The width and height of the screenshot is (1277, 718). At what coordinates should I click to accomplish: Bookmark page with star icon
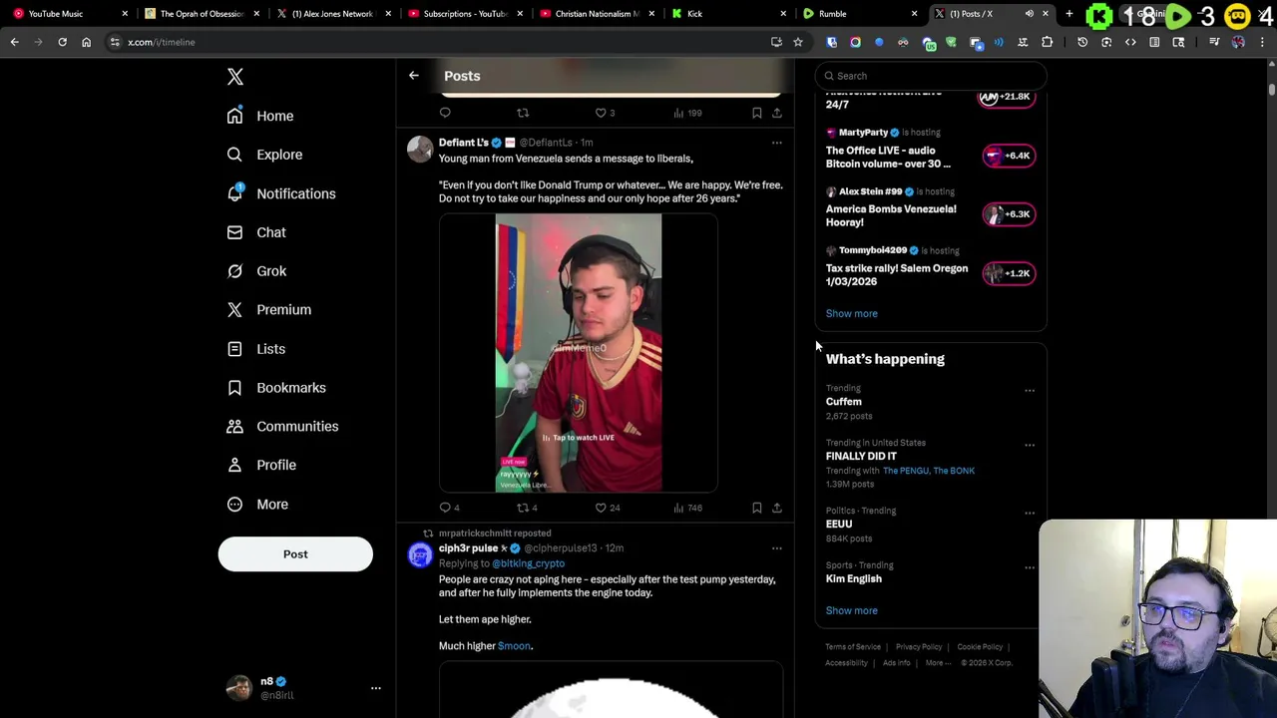point(798,42)
